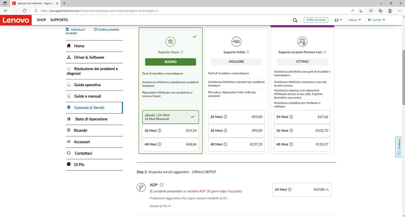Click the Supporto OnSite van icon
Viewport: 405px width, 217px height.
[236, 41]
